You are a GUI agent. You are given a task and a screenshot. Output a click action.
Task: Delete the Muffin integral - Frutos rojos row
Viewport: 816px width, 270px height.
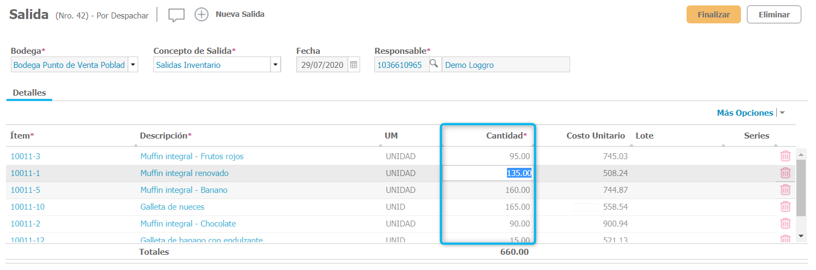(786, 156)
